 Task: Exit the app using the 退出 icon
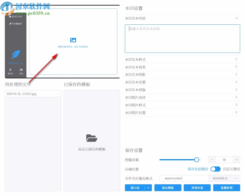point(21,69)
